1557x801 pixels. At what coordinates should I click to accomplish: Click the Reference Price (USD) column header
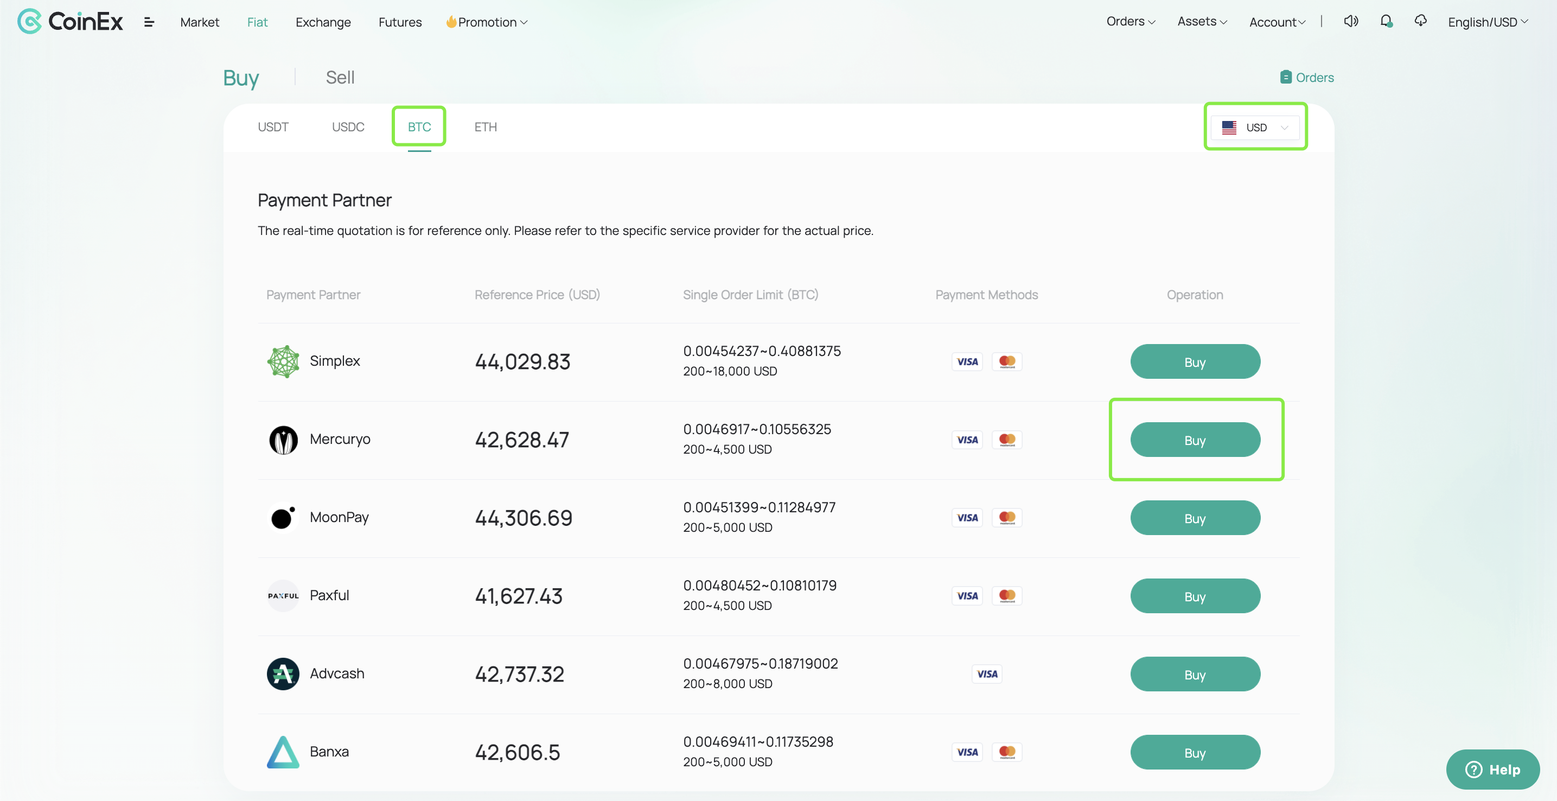537,294
